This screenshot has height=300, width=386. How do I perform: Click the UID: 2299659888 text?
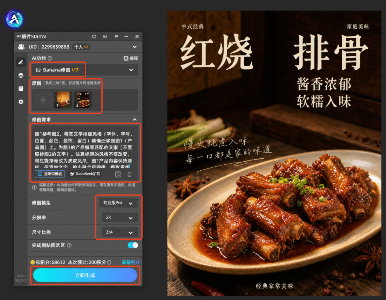(x=49, y=47)
